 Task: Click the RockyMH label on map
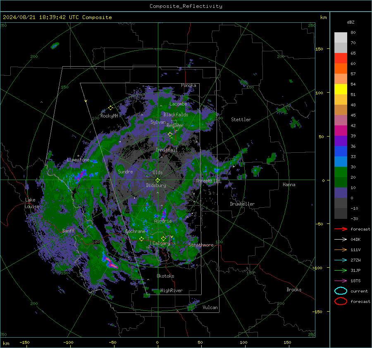pyautogui.click(x=109, y=116)
